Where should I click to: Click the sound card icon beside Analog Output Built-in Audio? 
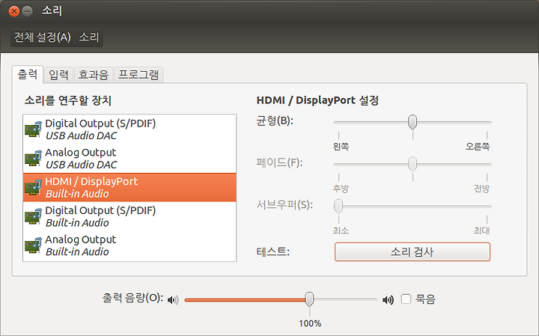click(x=34, y=245)
